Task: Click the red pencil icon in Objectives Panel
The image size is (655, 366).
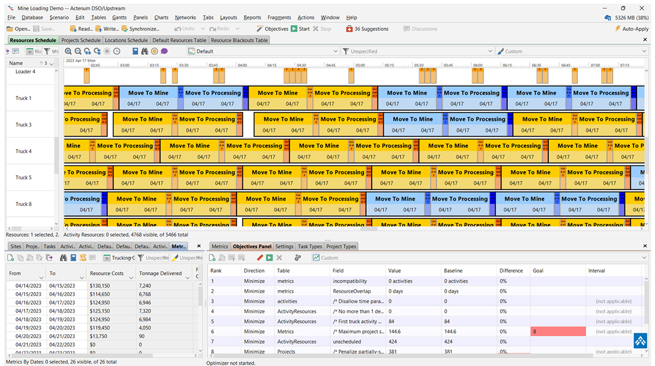Action: point(260,258)
